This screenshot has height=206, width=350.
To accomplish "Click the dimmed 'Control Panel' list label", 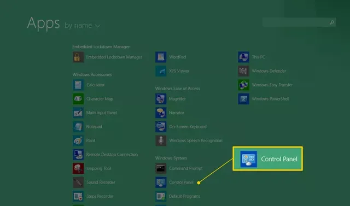I will (181, 183).
